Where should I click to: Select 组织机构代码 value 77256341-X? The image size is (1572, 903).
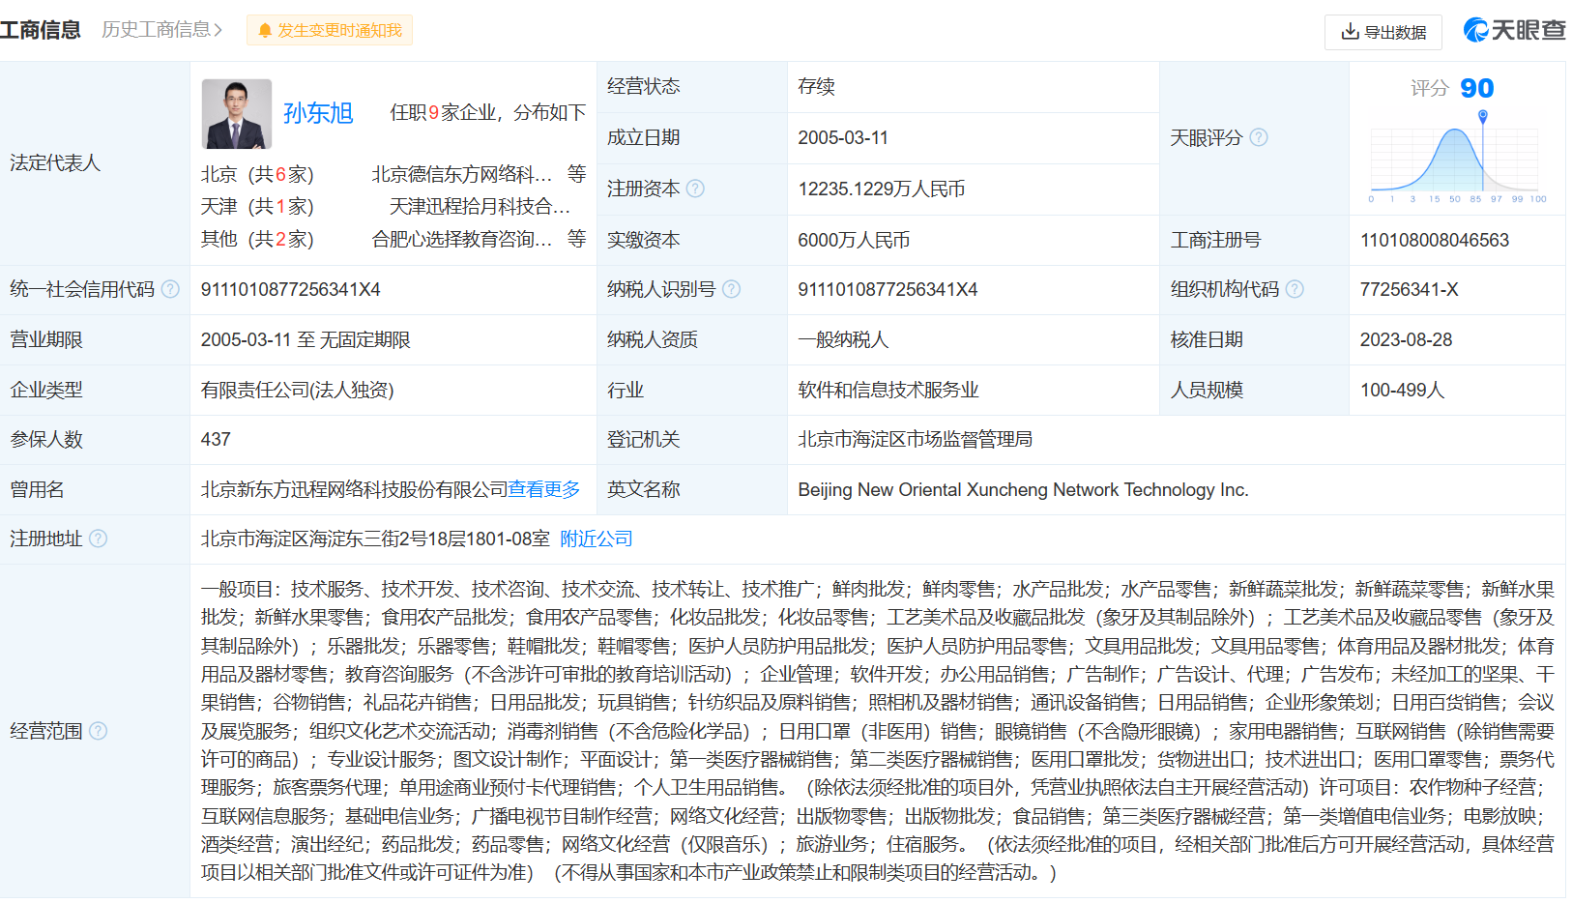pos(1410,289)
